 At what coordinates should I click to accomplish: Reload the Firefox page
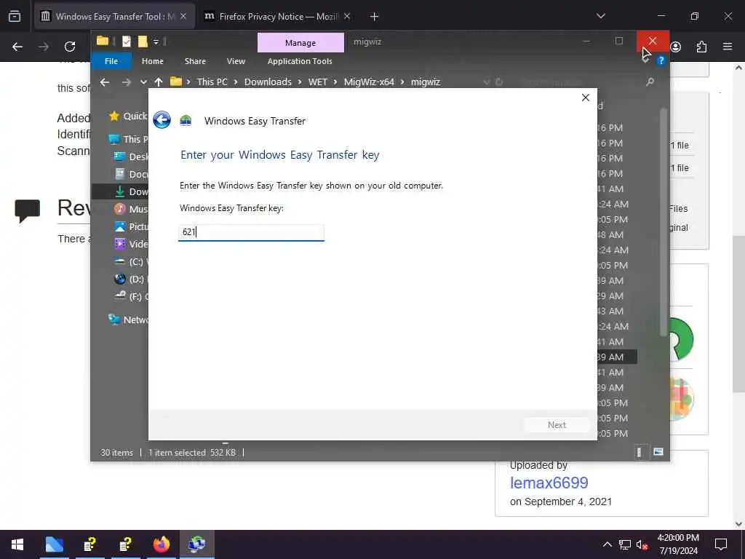pos(70,47)
